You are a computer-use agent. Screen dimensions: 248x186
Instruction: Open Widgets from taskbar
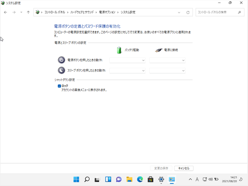point(108,179)
